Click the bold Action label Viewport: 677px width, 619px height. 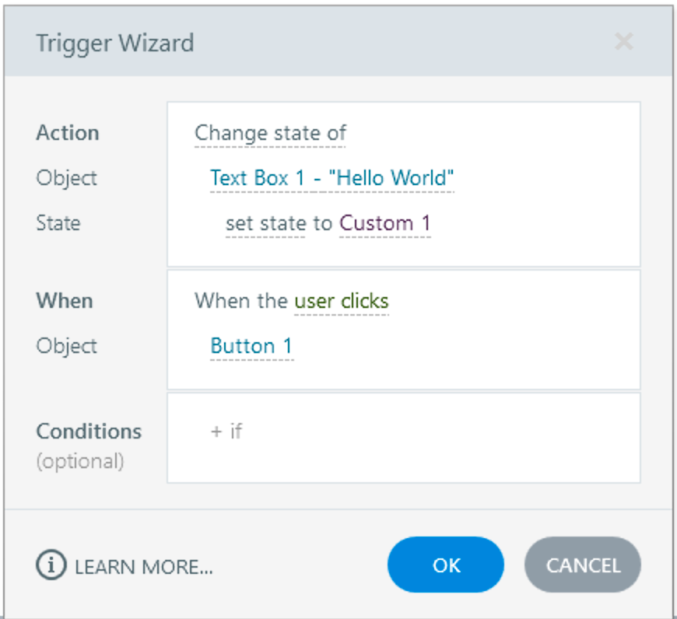68,133
